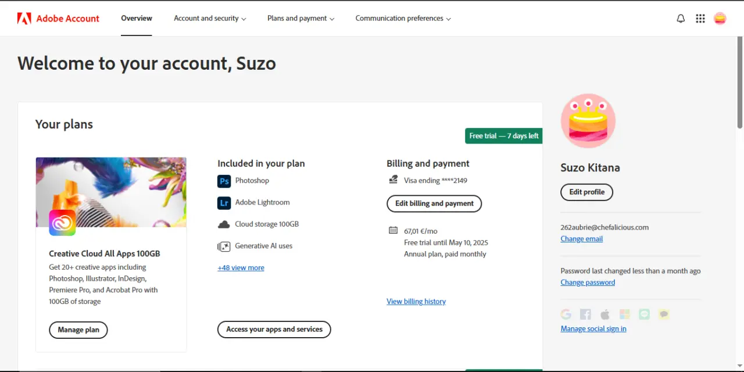The height and width of the screenshot is (372, 744).
Task: Click Edit billing and payment button
Action: [434, 203]
